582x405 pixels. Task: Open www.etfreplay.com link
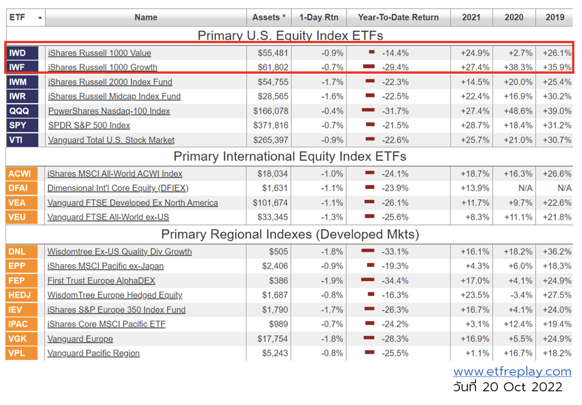[512, 371]
